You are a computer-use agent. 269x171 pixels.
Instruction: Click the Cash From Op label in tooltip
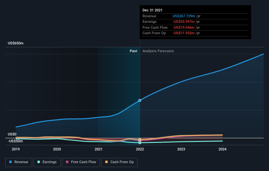[x=154, y=33]
